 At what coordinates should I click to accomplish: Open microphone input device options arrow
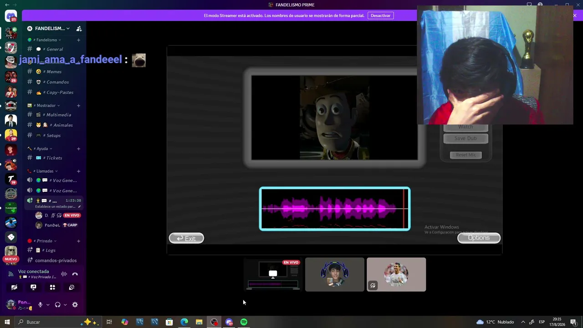click(x=48, y=305)
